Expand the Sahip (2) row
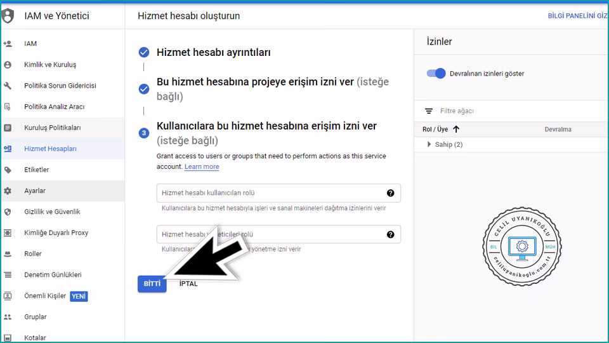 (x=429, y=144)
